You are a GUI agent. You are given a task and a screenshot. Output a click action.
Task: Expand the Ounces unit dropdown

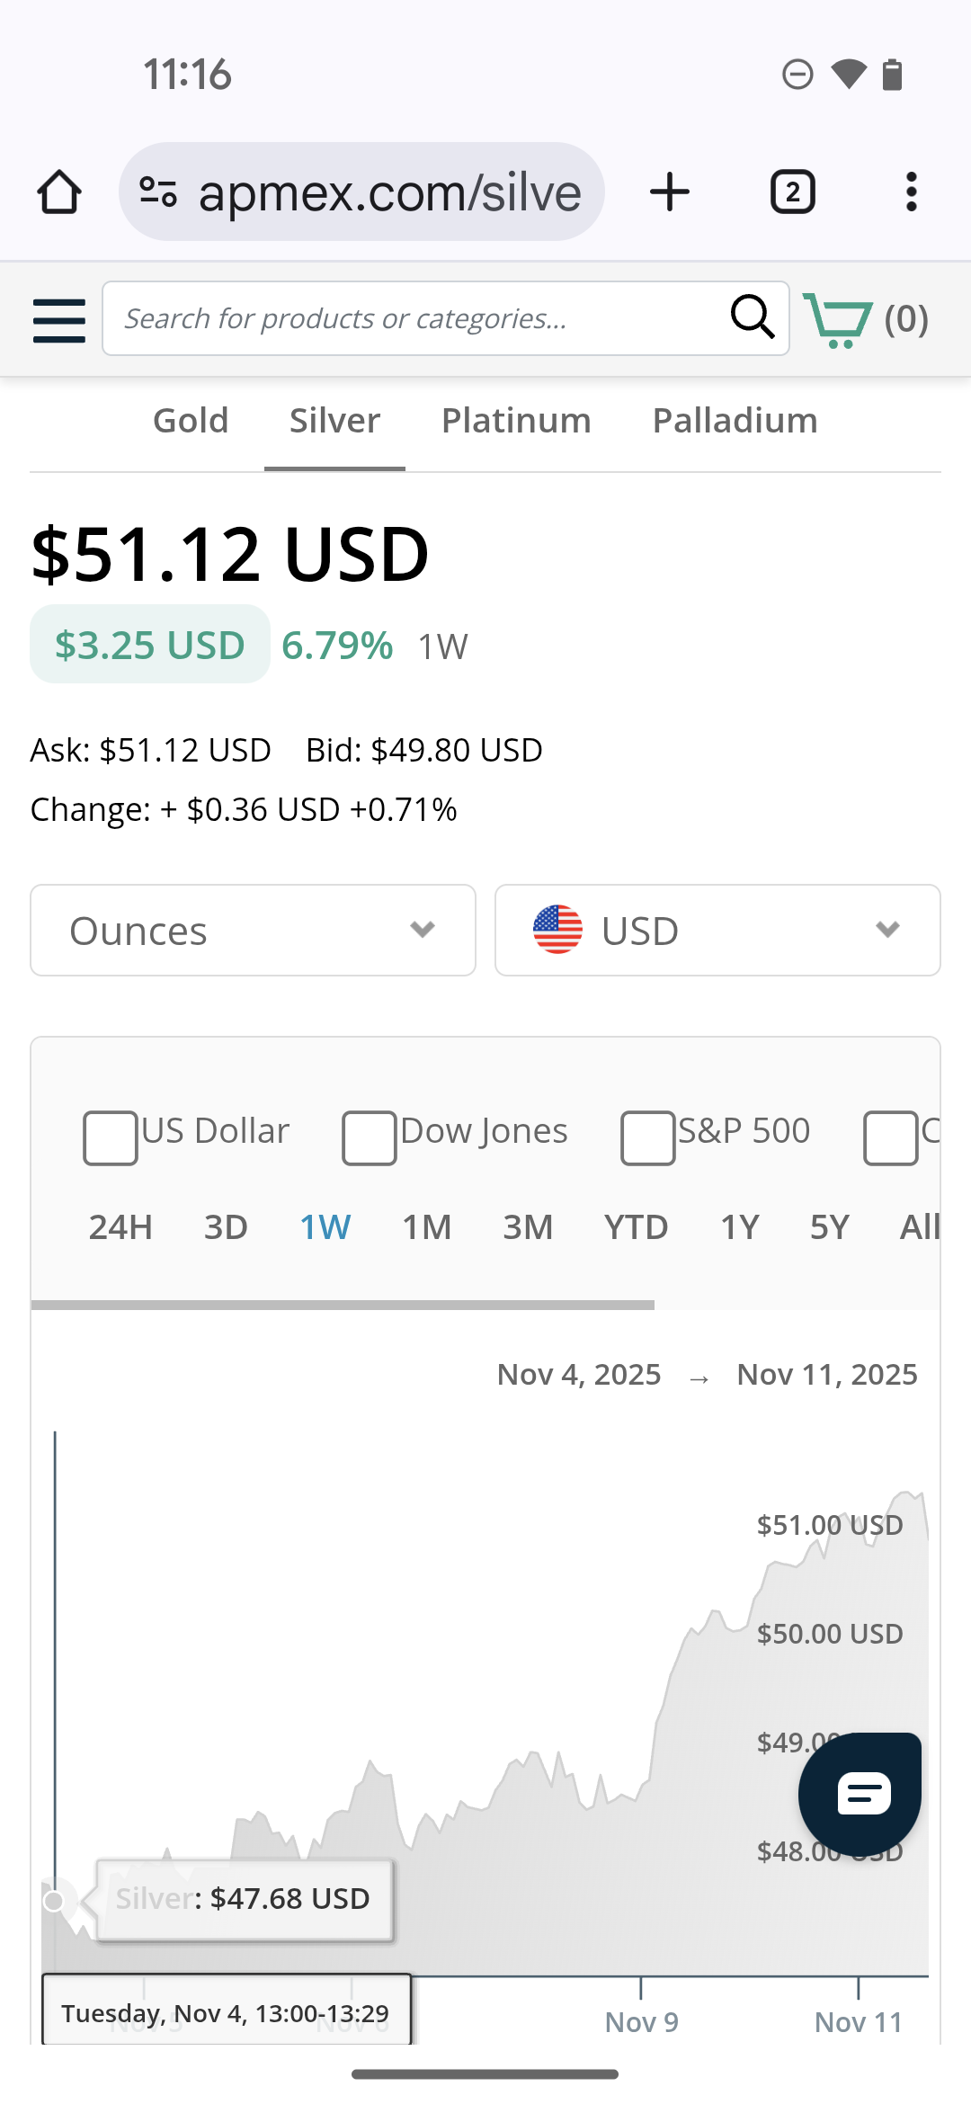pos(253,931)
